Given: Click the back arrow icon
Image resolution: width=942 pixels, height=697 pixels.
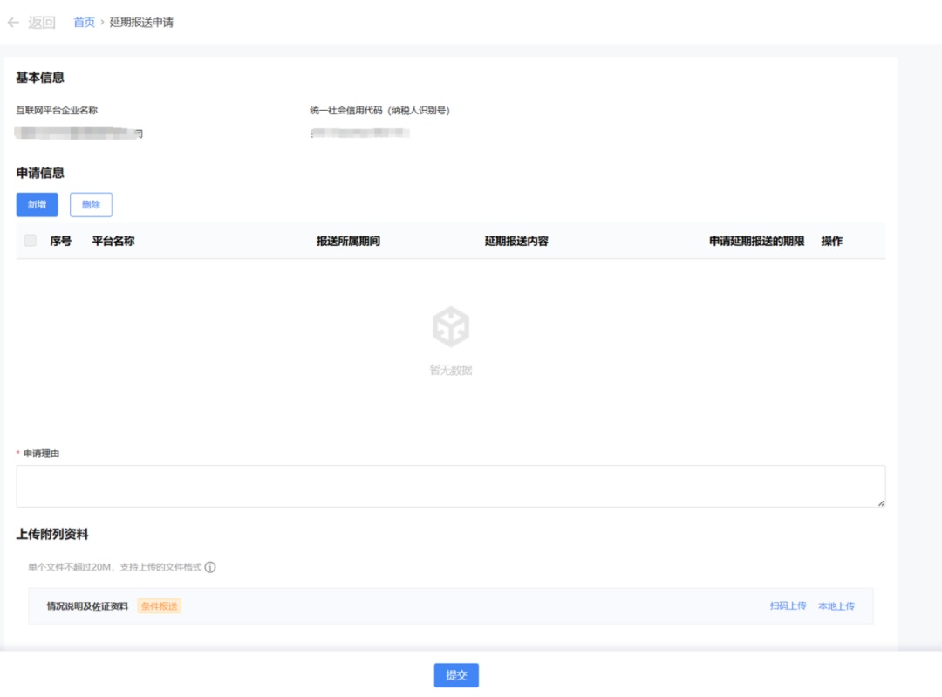Looking at the screenshot, I should pyautogui.click(x=13, y=23).
